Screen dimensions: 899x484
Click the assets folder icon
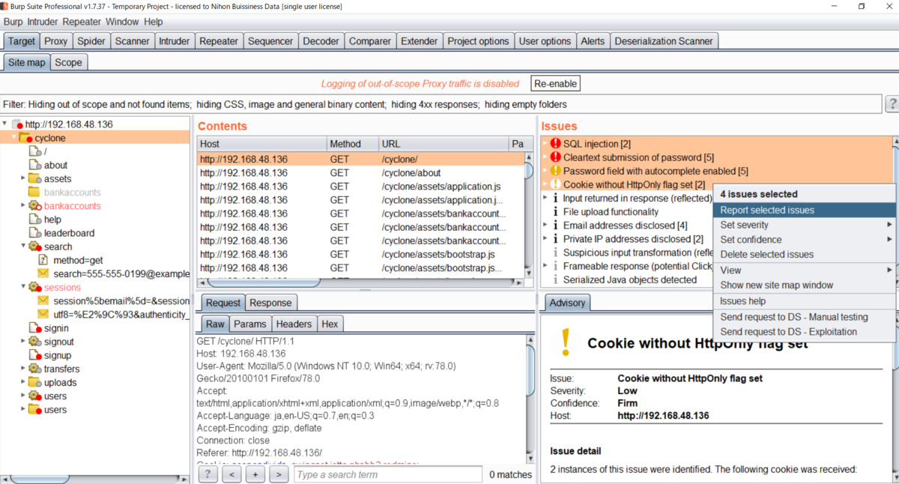(x=34, y=178)
